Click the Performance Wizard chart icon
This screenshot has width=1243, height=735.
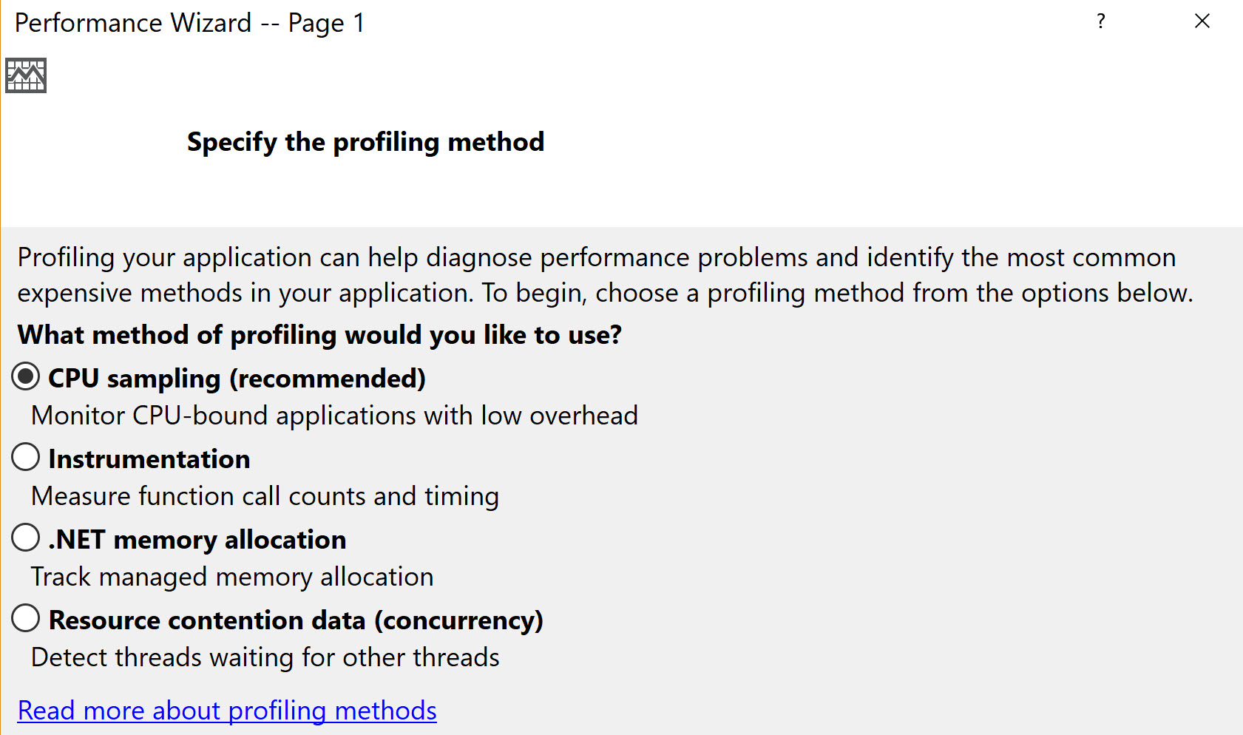pyautogui.click(x=26, y=75)
